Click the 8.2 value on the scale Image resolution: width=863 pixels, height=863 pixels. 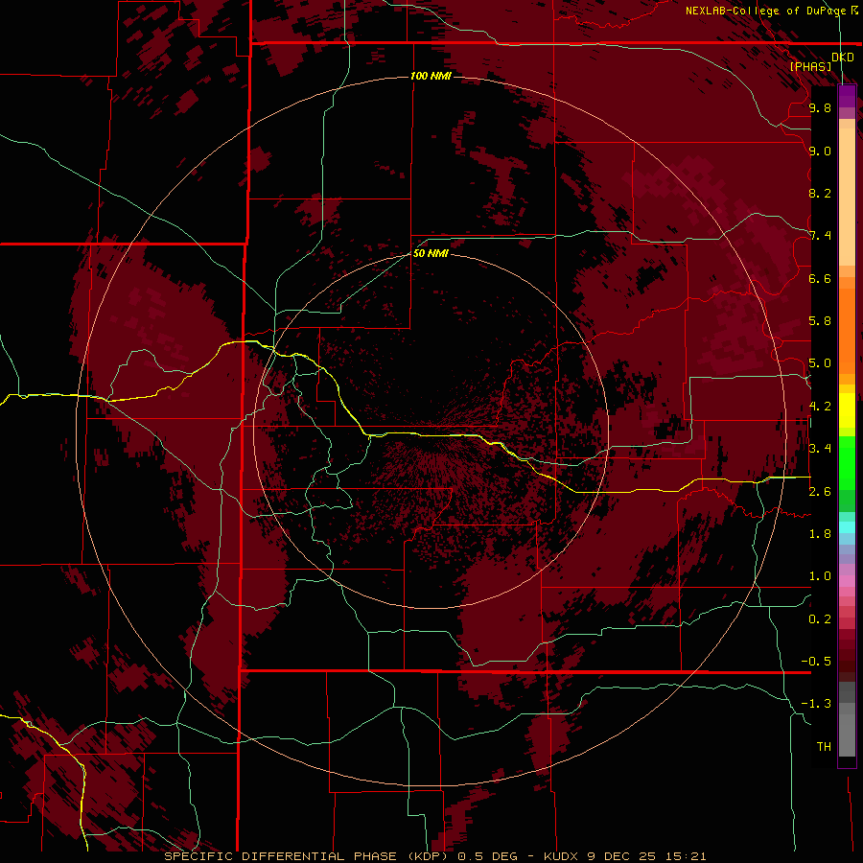click(820, 193)
